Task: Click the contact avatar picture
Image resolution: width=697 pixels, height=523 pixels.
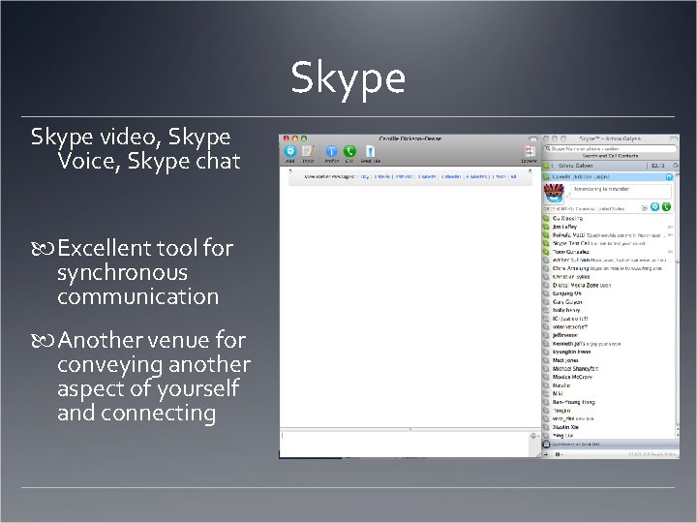Action: pos(554,194)
